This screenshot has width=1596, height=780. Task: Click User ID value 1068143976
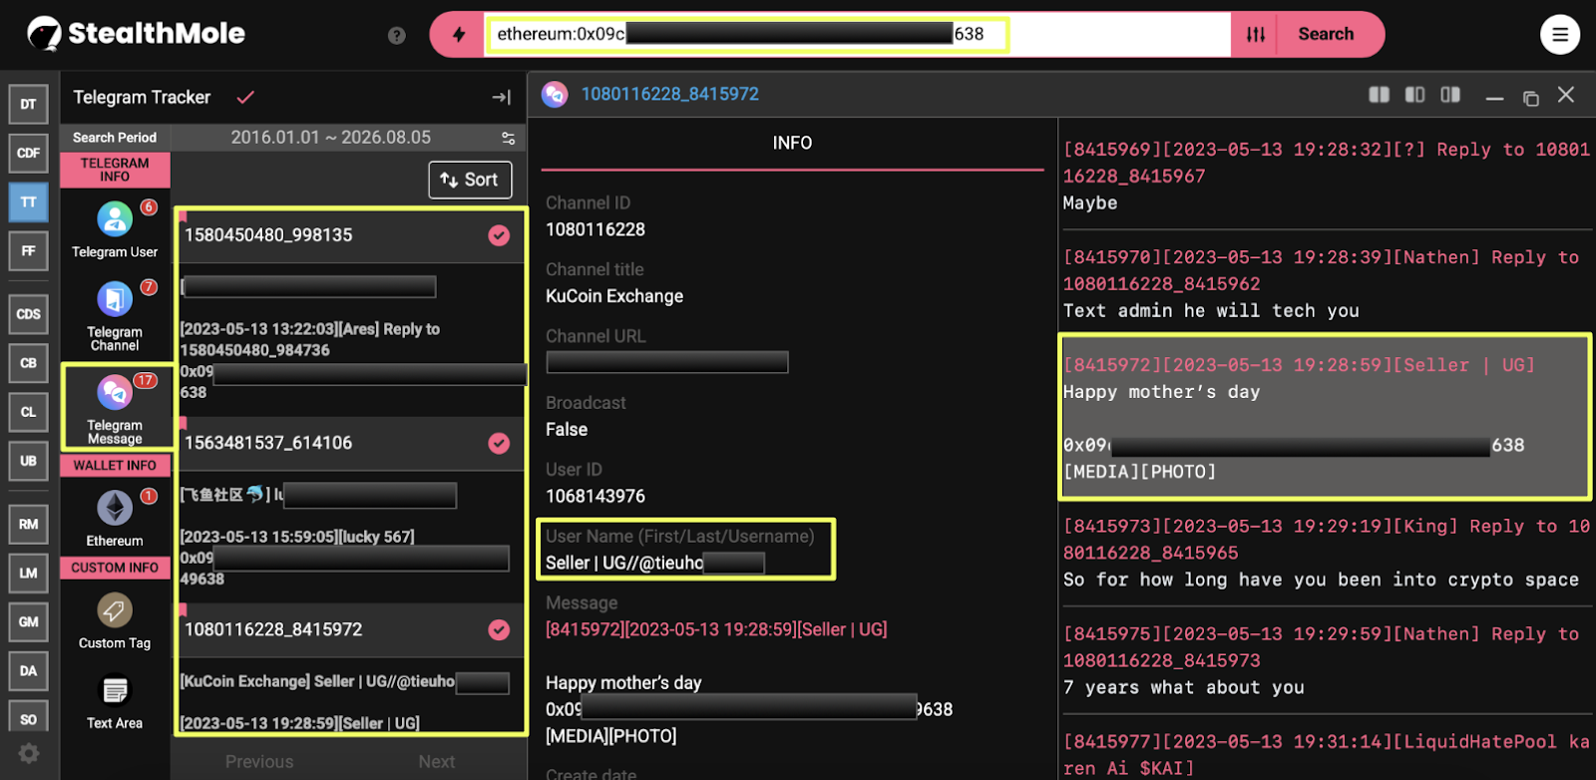coord(596,496)
